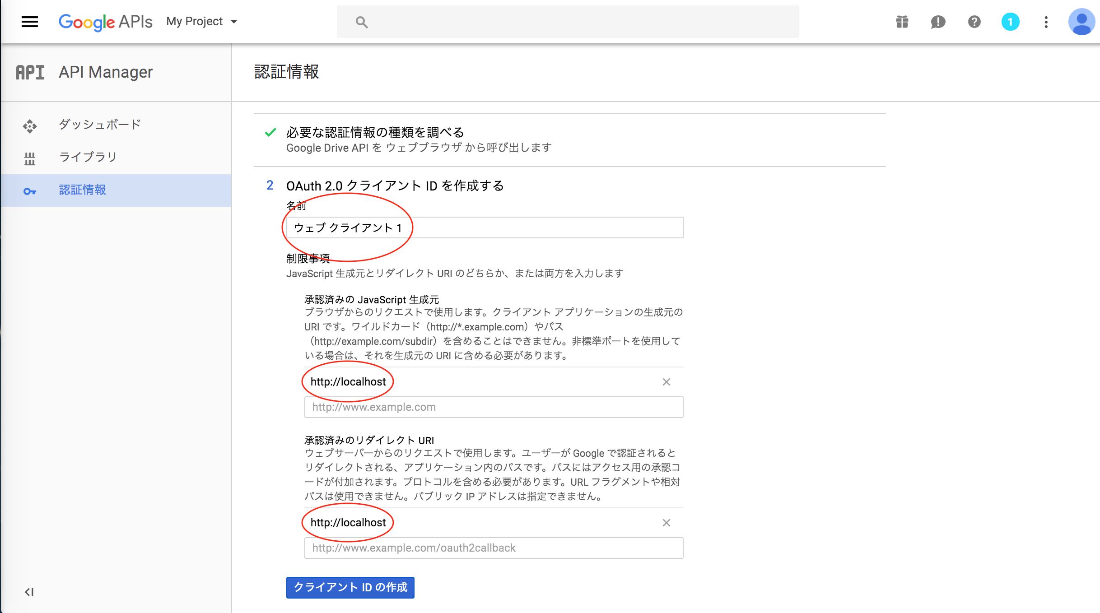
Task: Select the dashboard grid icon in sidebar
Action: [x=29, y=125]
